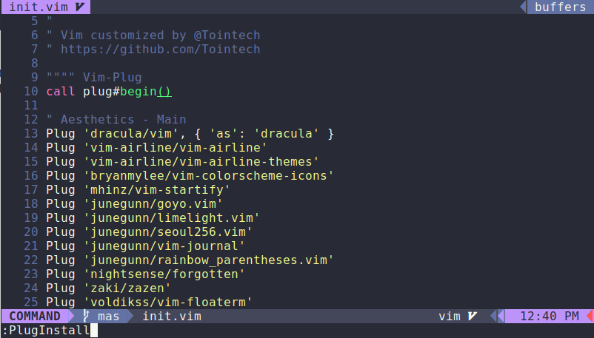The image size is (594, 338).
Task: Click the red triangle after the clock
Action: tap(590, 316)
